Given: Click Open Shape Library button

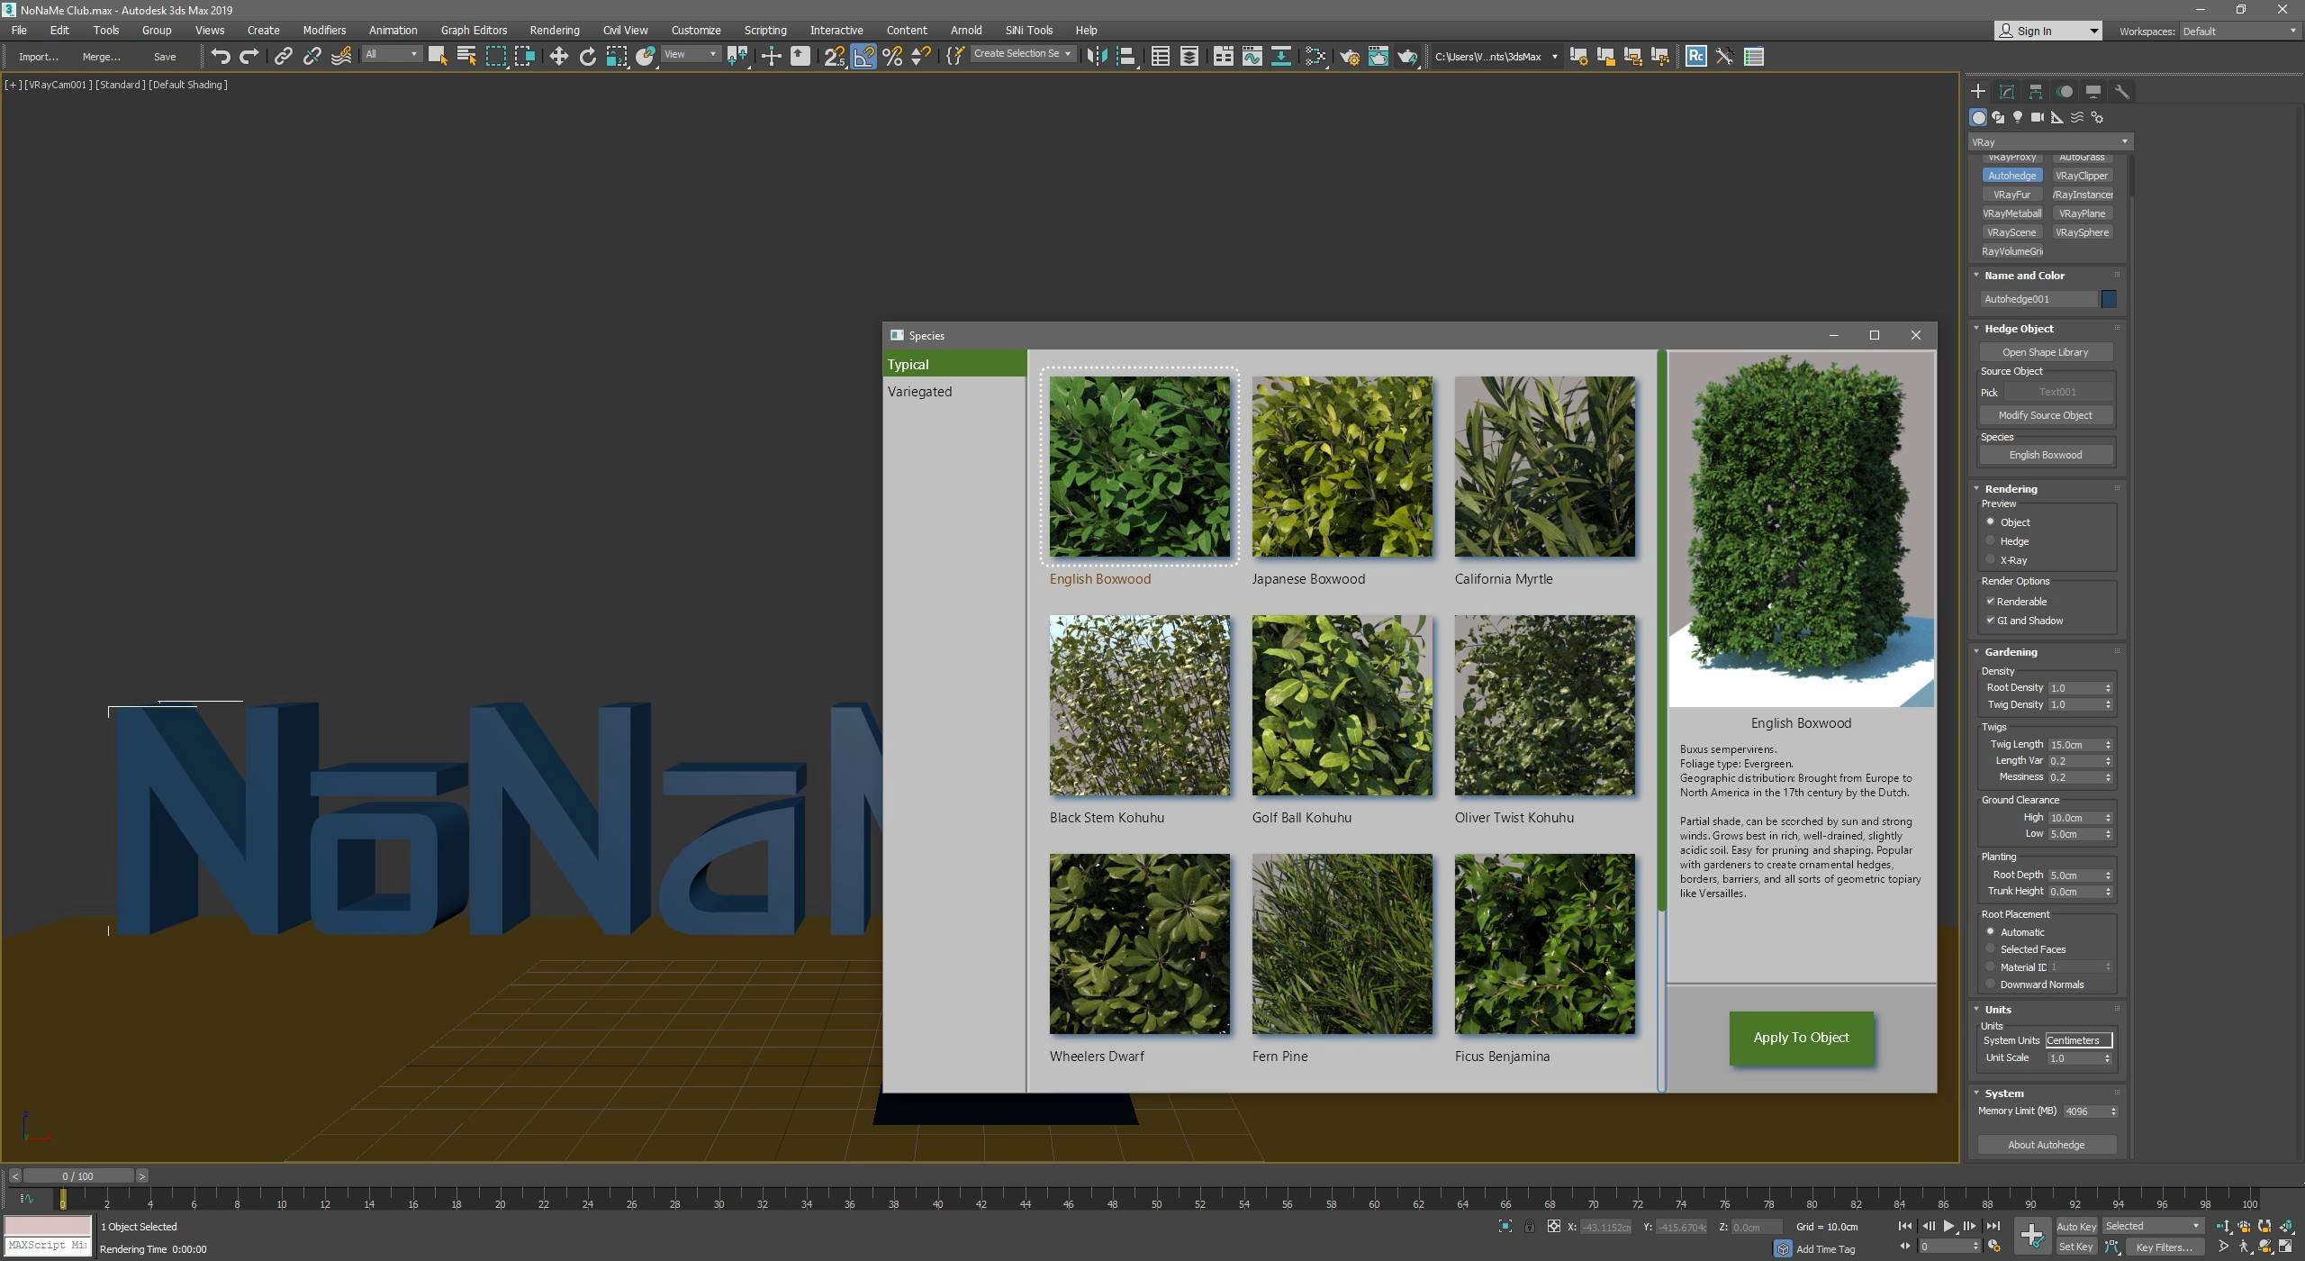Looking at the screenshot, I should pyautogui.click(x=2045, y=352).
